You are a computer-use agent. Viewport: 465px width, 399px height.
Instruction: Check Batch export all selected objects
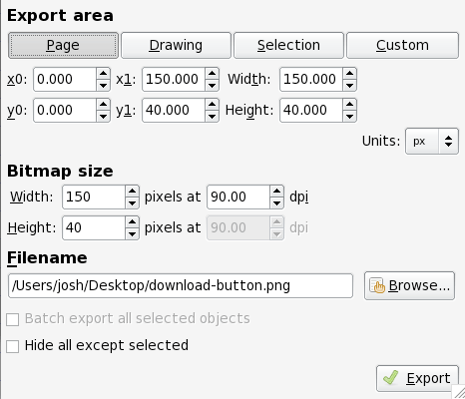point(12,319)
